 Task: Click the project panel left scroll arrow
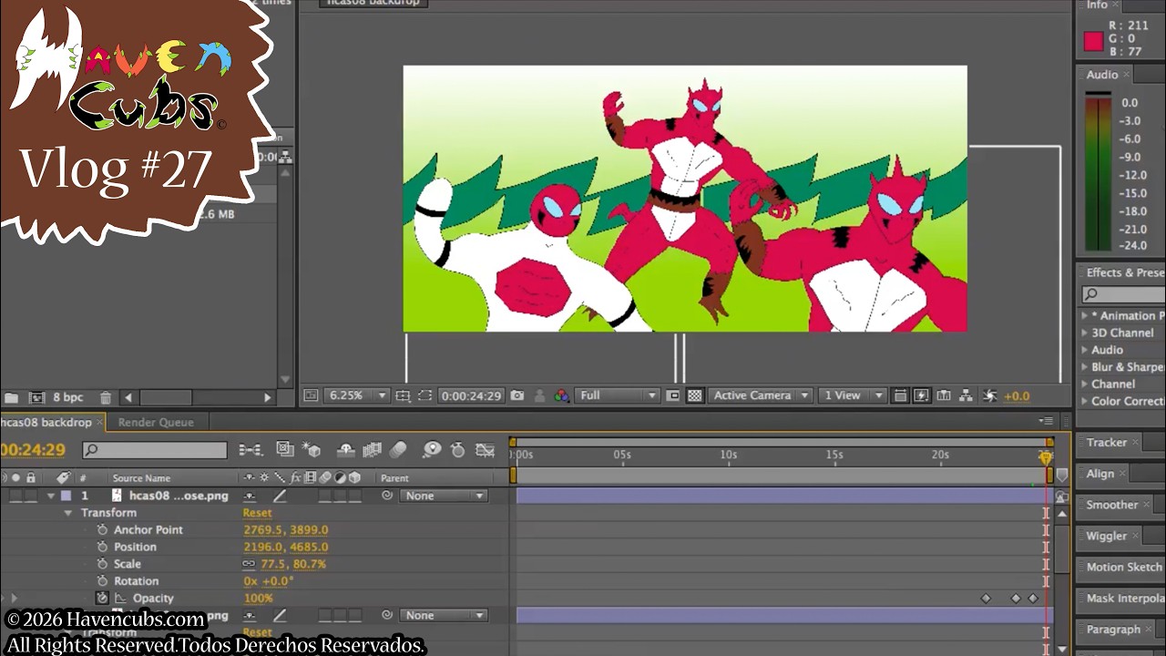[x=128, y=397]
